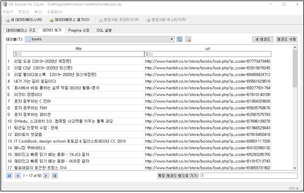Select the title cell '파이토치 첫걸음'
304x193 pixels.
pyautogui.click(x=78, y=134)
